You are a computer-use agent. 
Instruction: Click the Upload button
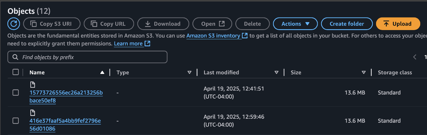[x=398, y=24]
